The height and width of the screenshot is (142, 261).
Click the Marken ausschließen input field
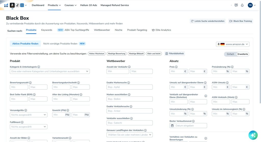pos(129,99)
